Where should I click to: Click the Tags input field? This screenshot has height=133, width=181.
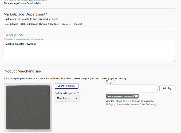[132, 88]
